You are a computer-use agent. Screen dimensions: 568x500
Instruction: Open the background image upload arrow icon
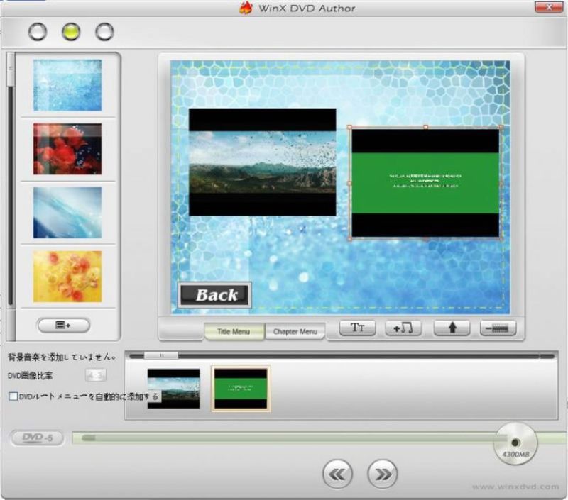coord(452,328)
